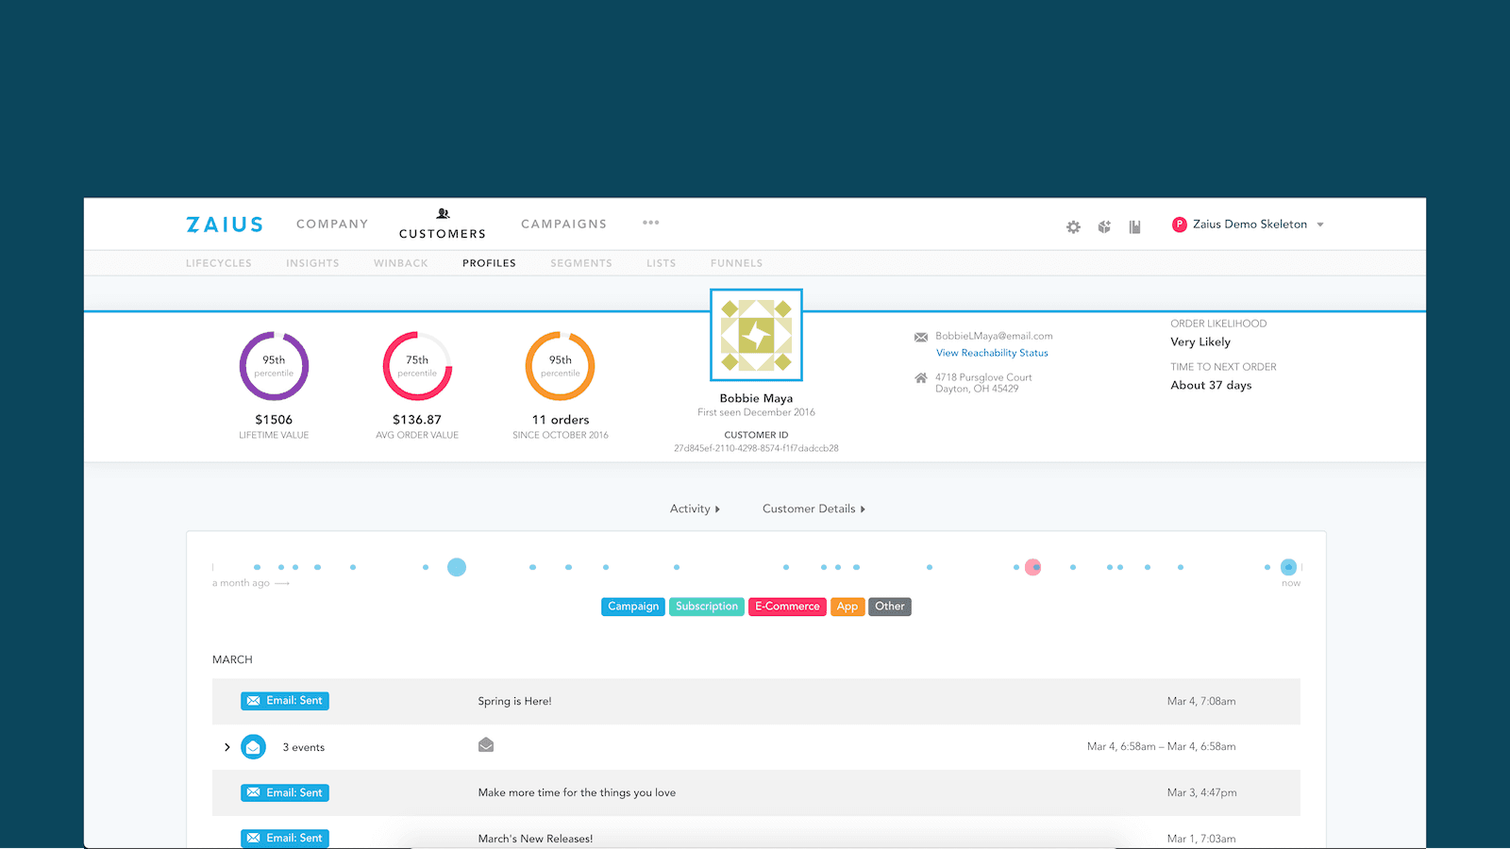Click the integrations cube icon

(1104, 226)
